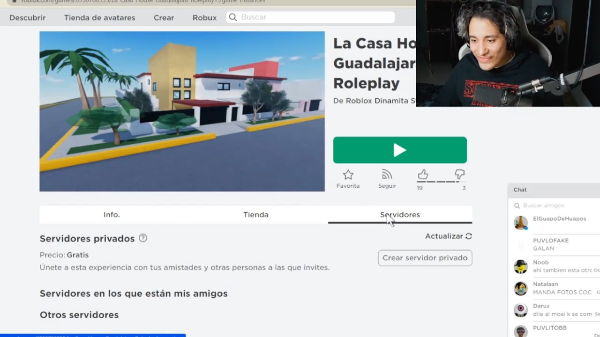Switch to the Info. tab
The width and height of the screenshot is (600, 337).
tap(112, 215)
